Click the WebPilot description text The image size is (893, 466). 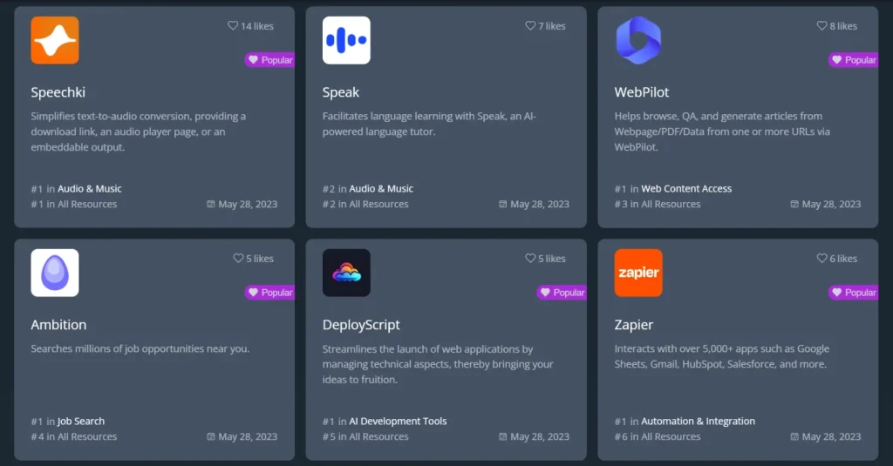click(722, 132)
